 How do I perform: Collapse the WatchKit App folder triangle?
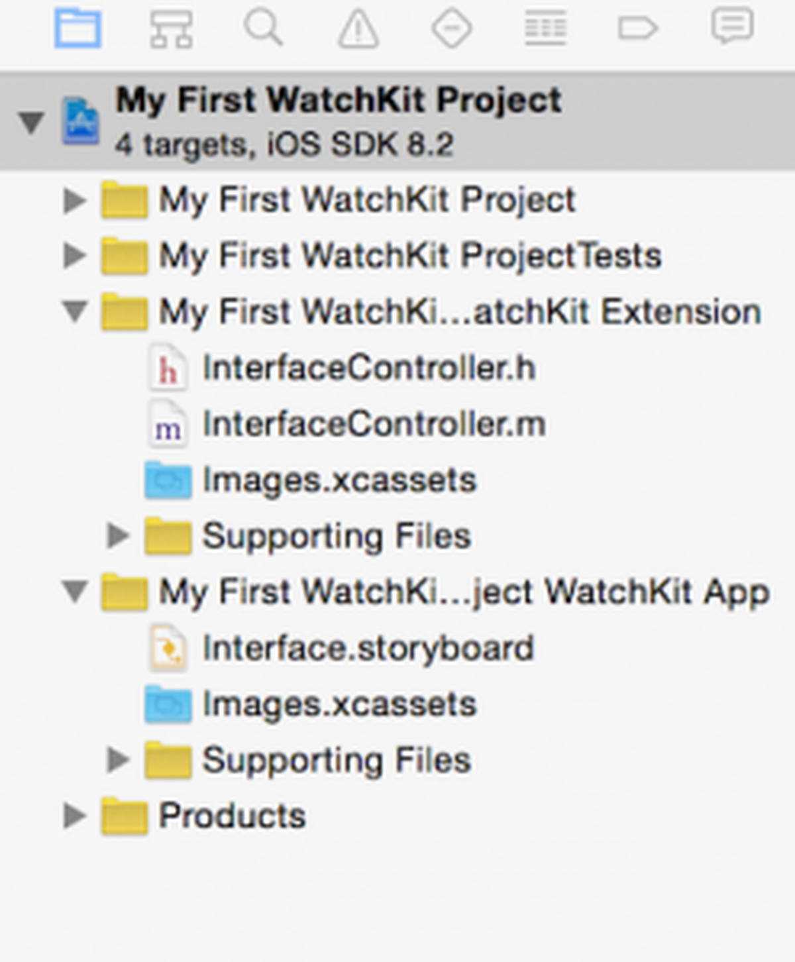75,591
